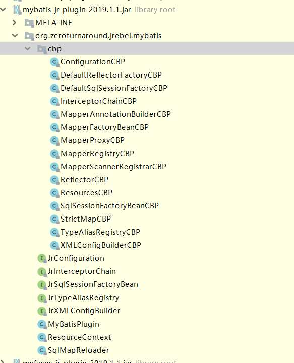
Task: Click the org.zeroturnaround.jrebel.mybatis package icon
Action: (29, 36)
